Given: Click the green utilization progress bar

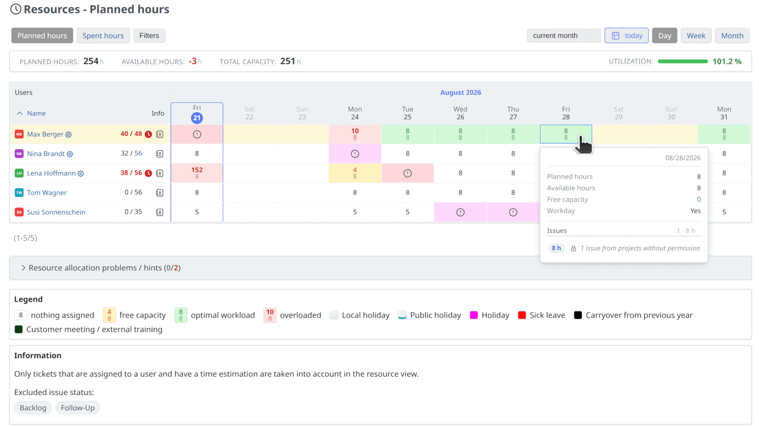Looking at the screenshot, I should click(683, 61).
